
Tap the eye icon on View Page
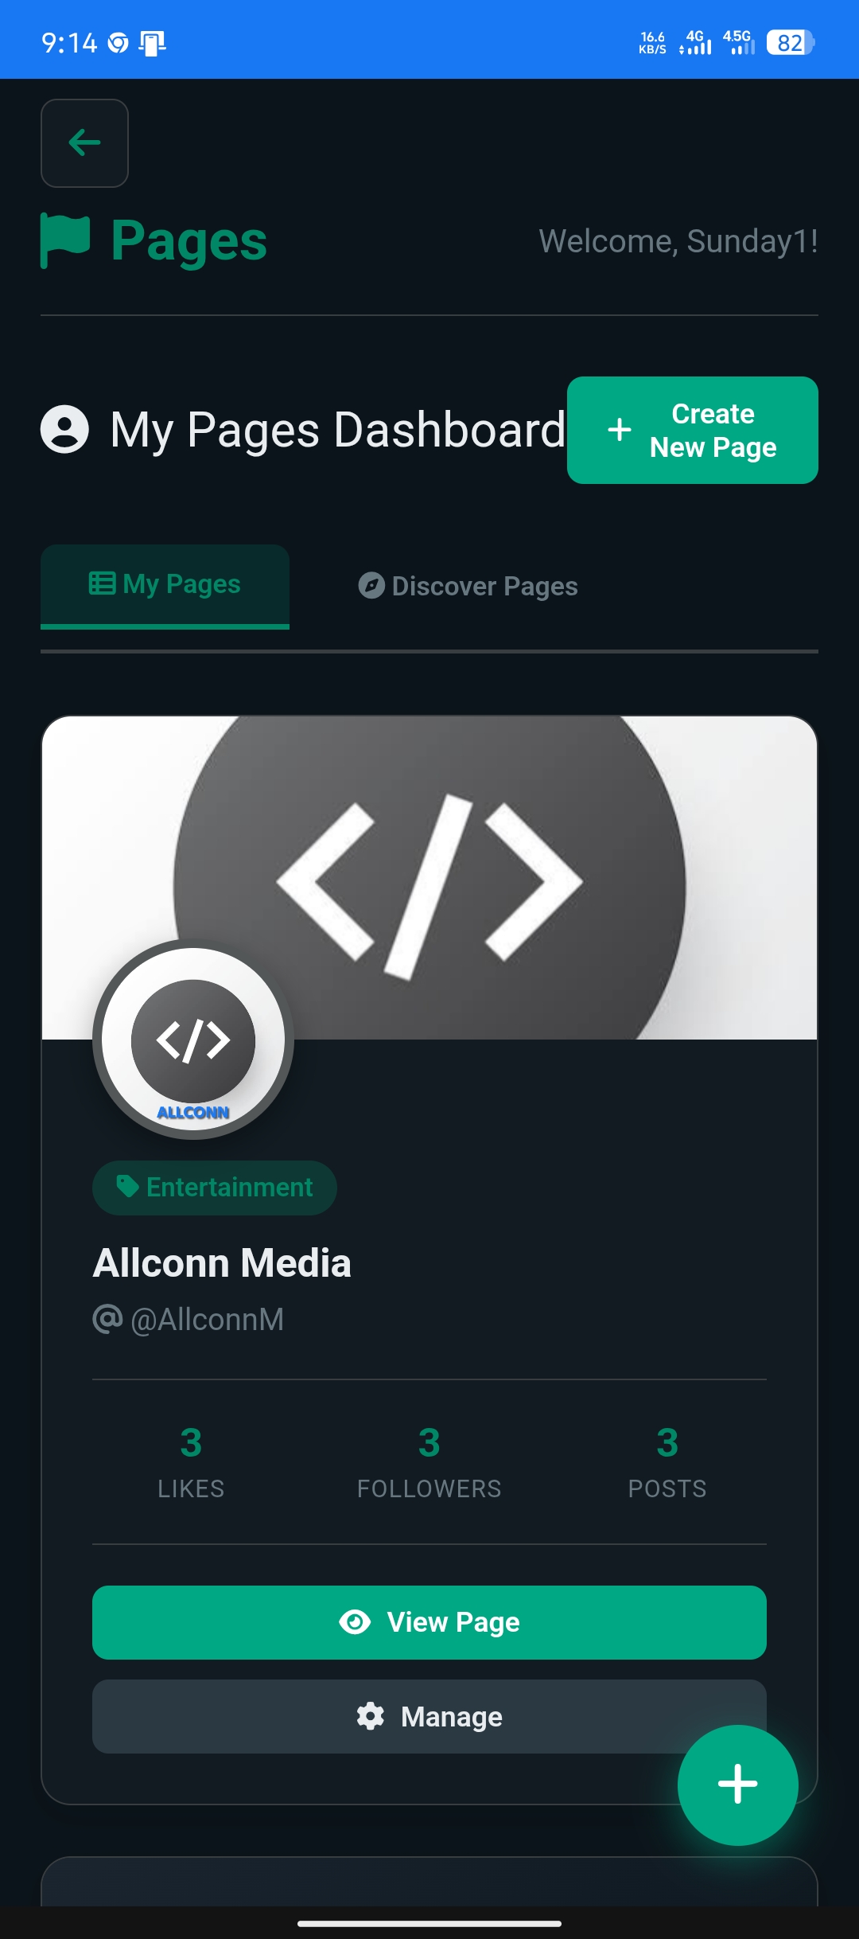click(x=355, y=1622)
